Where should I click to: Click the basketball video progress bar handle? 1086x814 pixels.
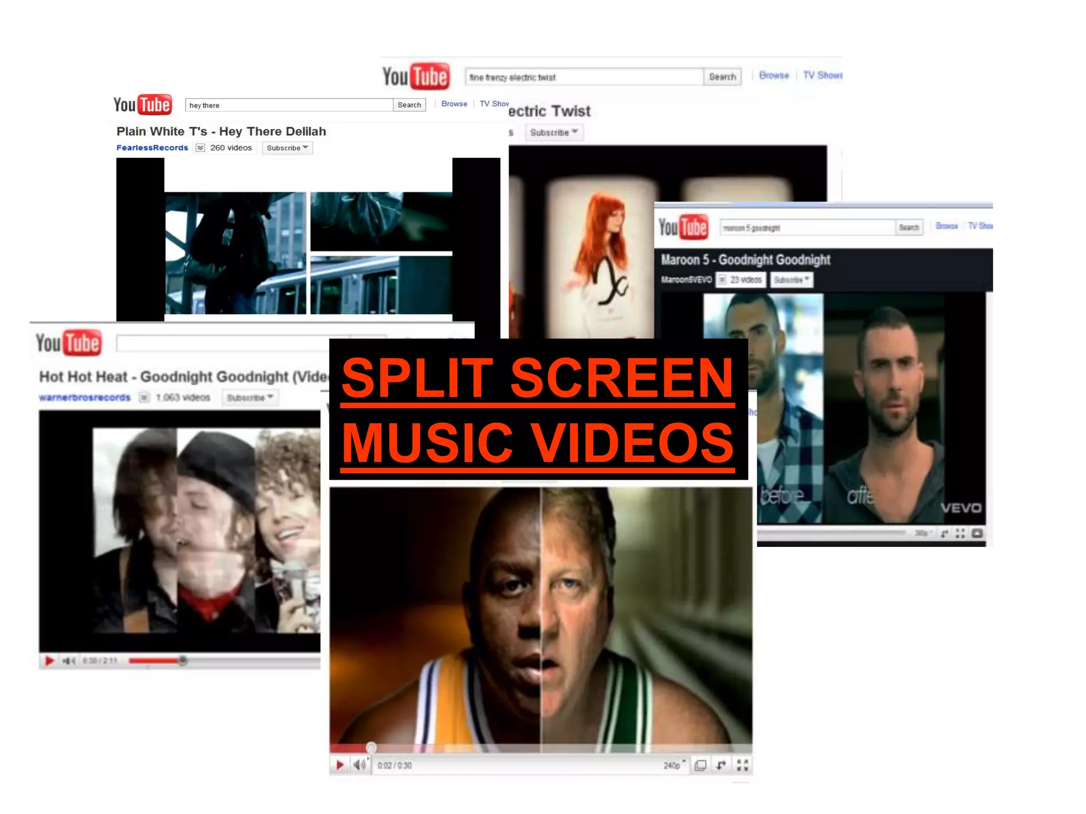tap(371, 748)
